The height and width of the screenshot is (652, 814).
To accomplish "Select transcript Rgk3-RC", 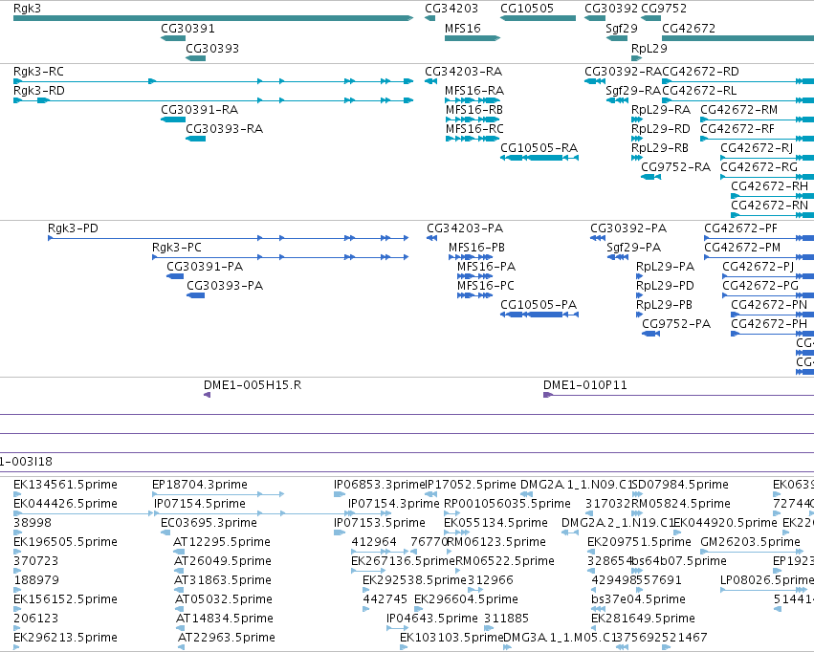I will pos(213,81).
